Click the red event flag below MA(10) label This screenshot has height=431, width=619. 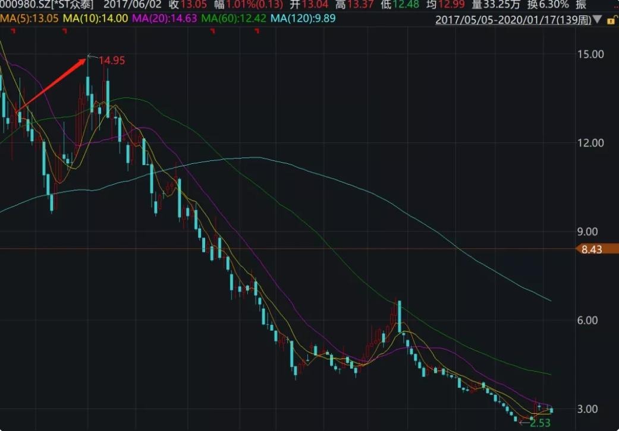65,30
